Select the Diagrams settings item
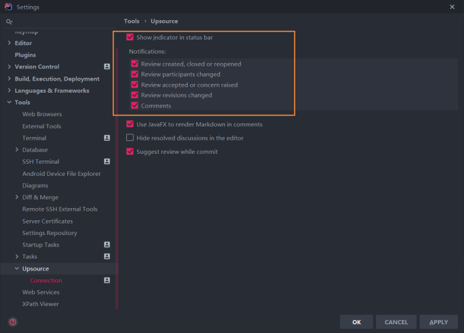Screen dimensions: 464x333 click(x=35, y=186)
